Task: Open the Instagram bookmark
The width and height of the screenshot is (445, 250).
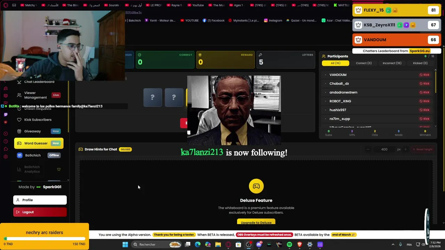Action: coord(273,20)
